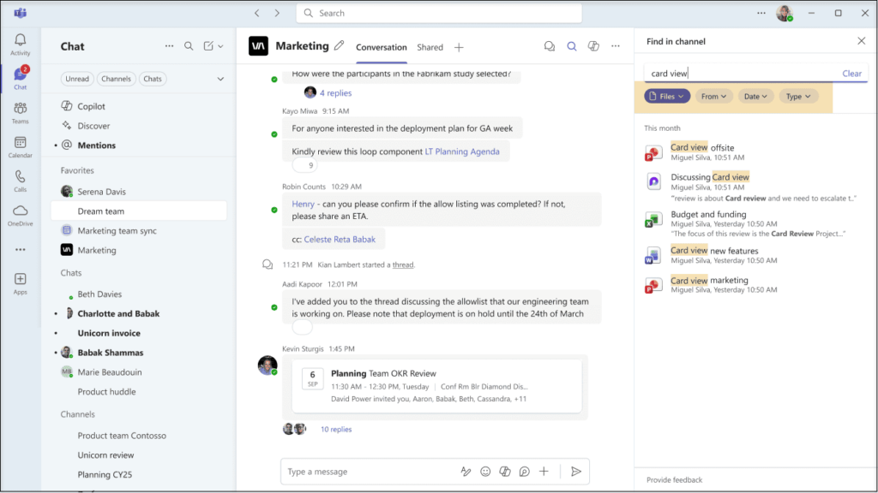Screen dimensions: 878x493
Task: Click the top Search box
Action: click(439, 13)
